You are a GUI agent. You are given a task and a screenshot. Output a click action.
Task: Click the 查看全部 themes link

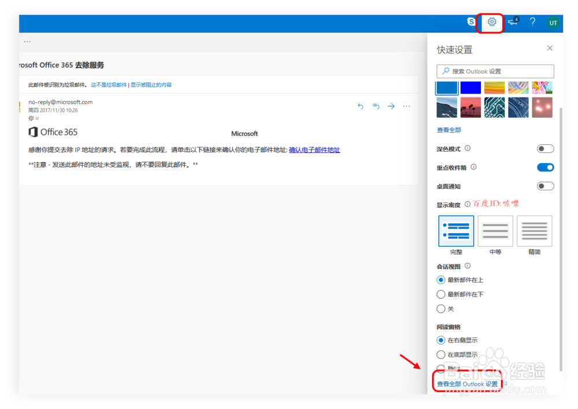point(449,130)
